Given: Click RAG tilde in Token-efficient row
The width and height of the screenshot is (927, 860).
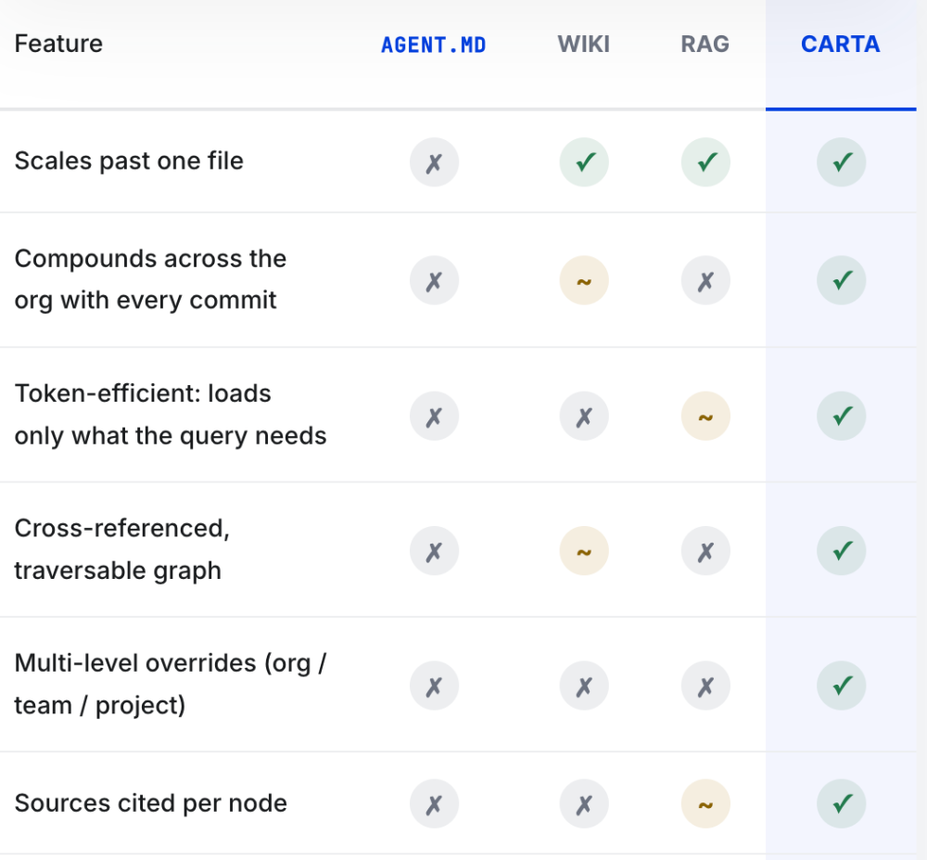Looking at the screenshot, I should coord(705,416).
